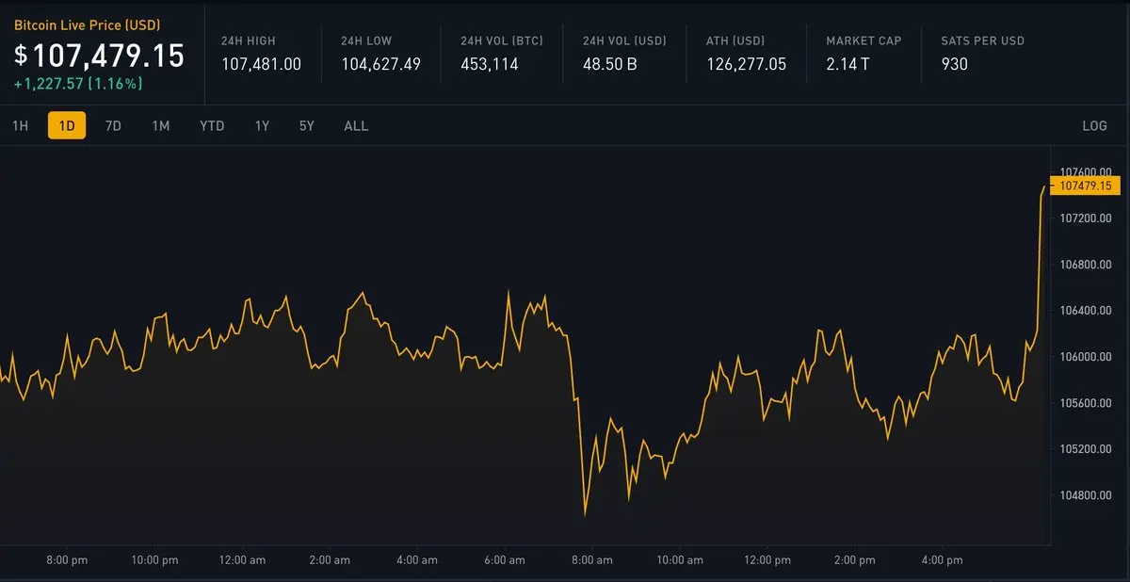Screen dimensions: 1130x582
Task: Show the ALL time range
Action: pyautogui.click(x=356, y=125)
